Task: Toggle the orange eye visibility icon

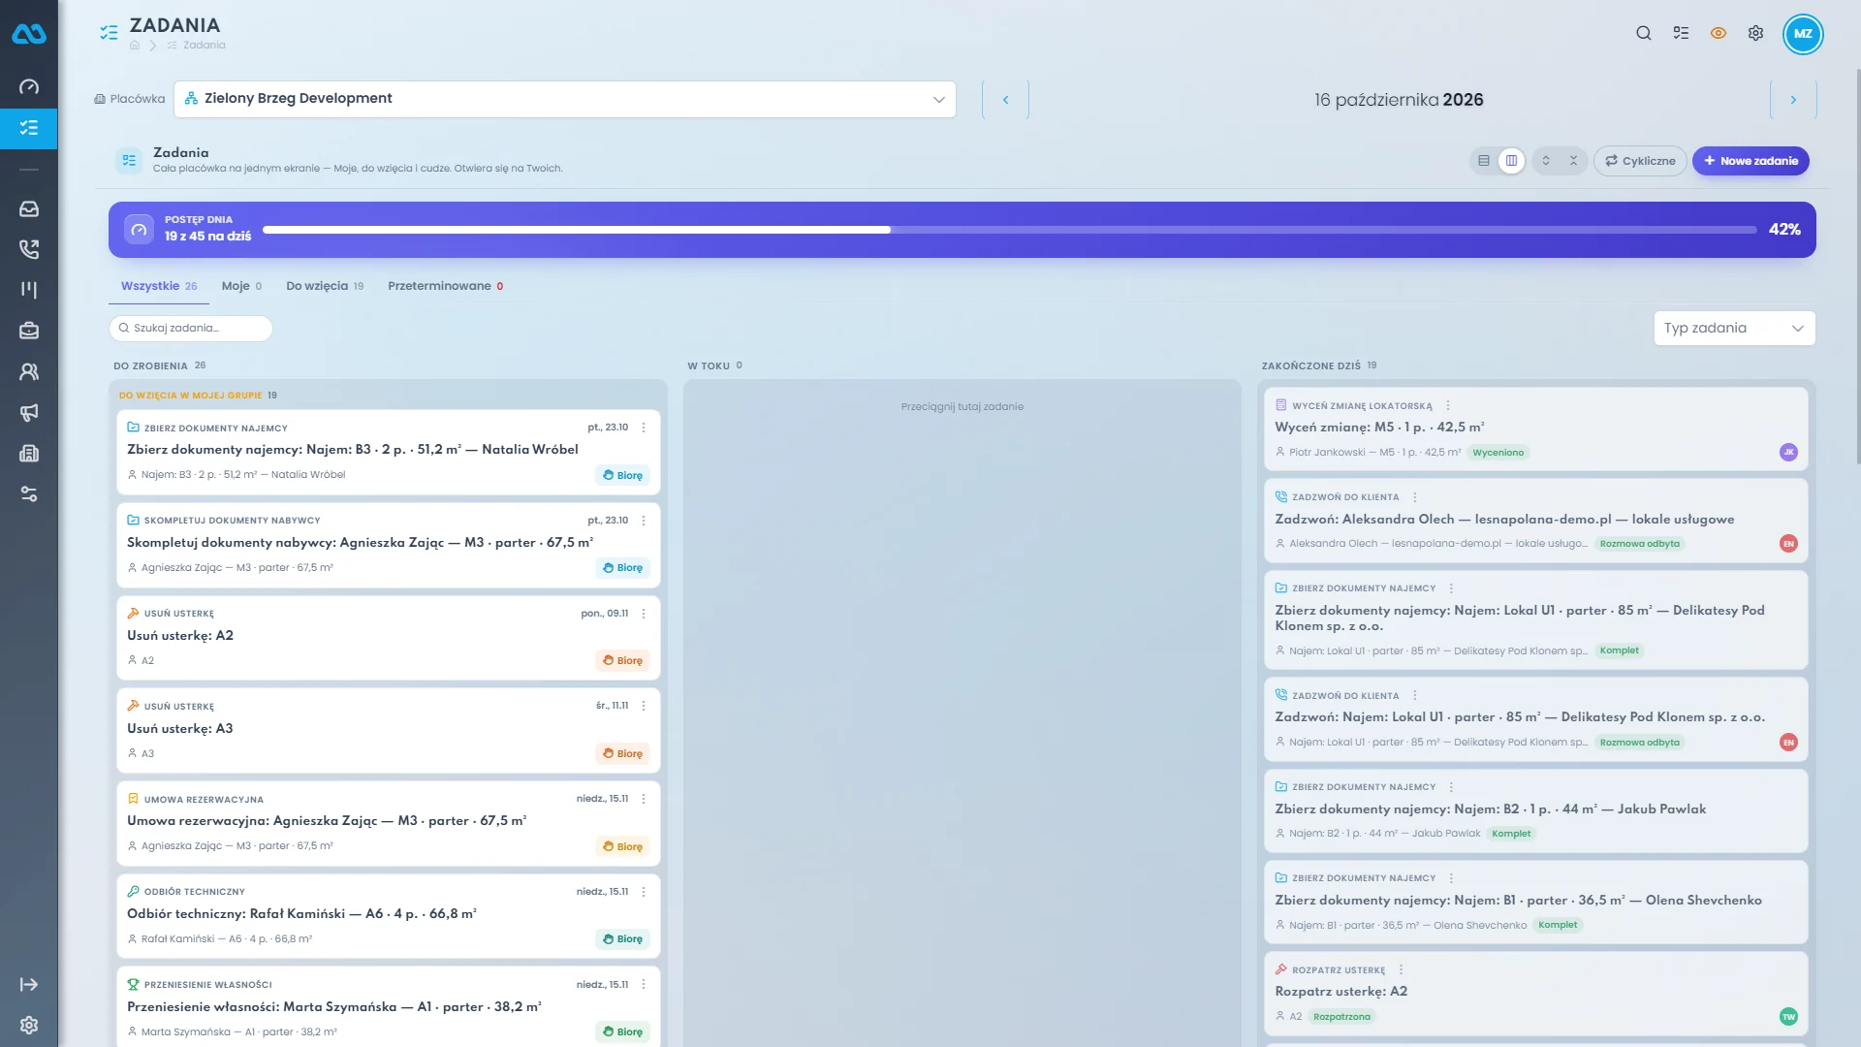Action: tap(1719, 33)
